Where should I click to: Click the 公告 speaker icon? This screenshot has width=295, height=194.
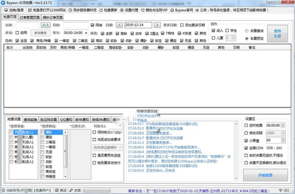click(197, 10)
